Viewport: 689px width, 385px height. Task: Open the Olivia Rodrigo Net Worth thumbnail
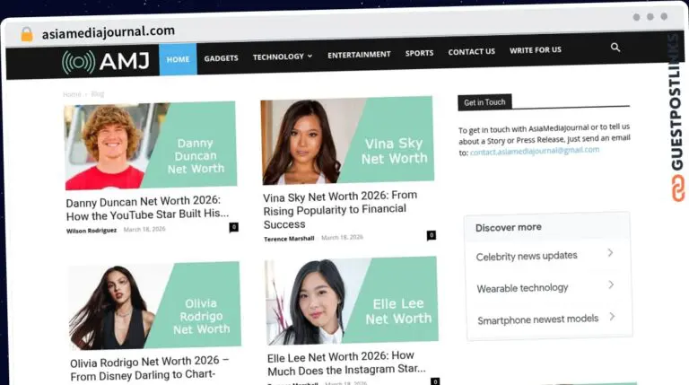(x=154, y=306)
